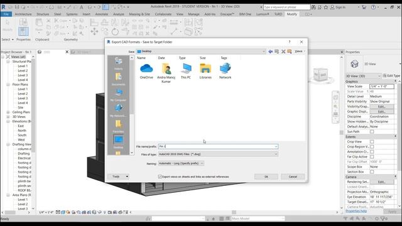Click the View Scale value field
402x226 pixels.
(382, 87)
